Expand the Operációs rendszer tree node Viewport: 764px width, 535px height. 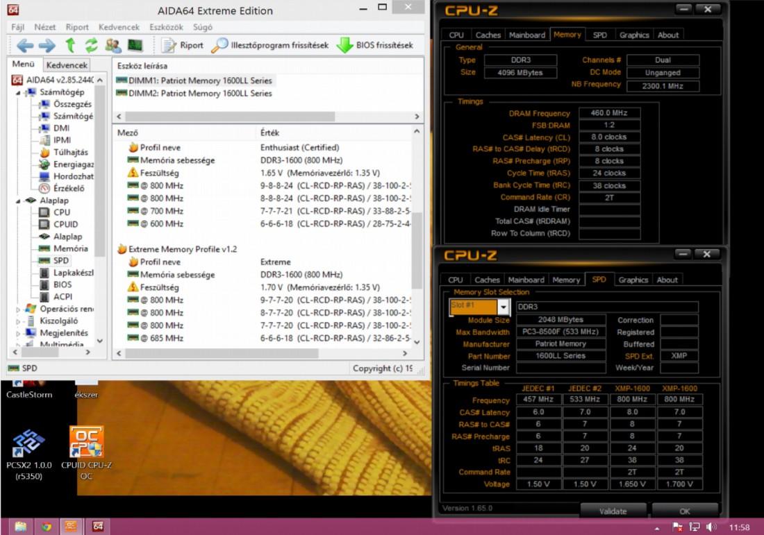19,309
